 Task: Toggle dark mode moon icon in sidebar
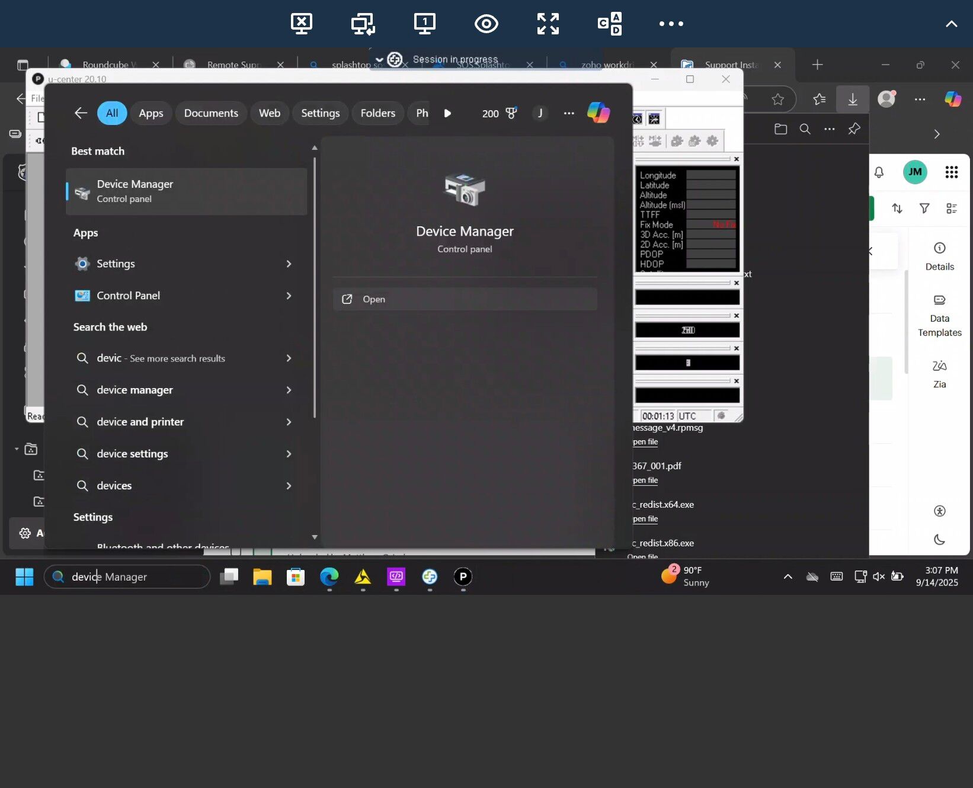click(x=940, y=540)
